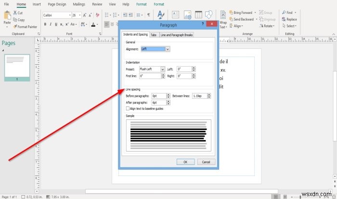Open the Rotate dropdown
Image resolution: width=337 pixels, height=199 pixels.
tap(267, 26)
